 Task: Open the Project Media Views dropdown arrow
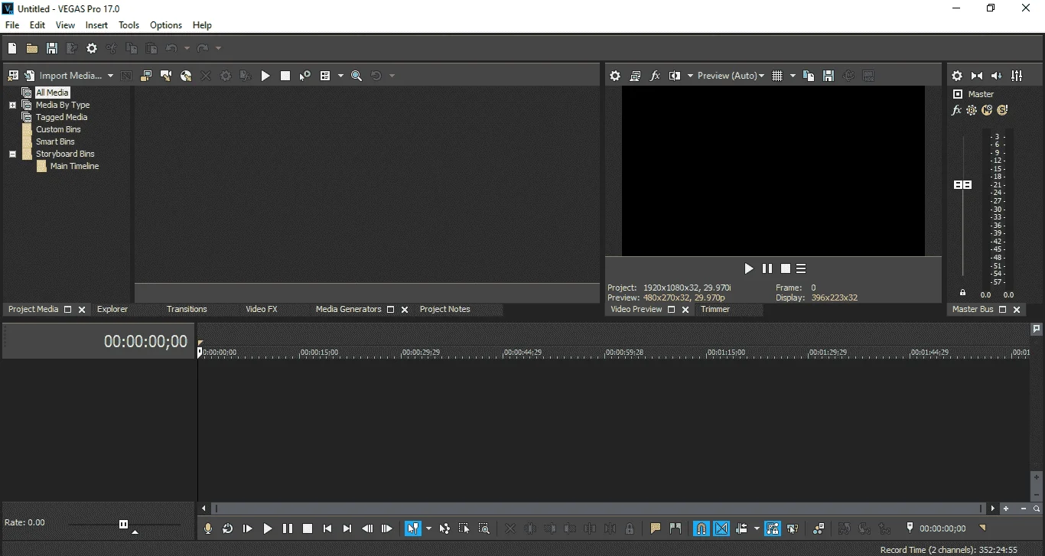[340, 76]
